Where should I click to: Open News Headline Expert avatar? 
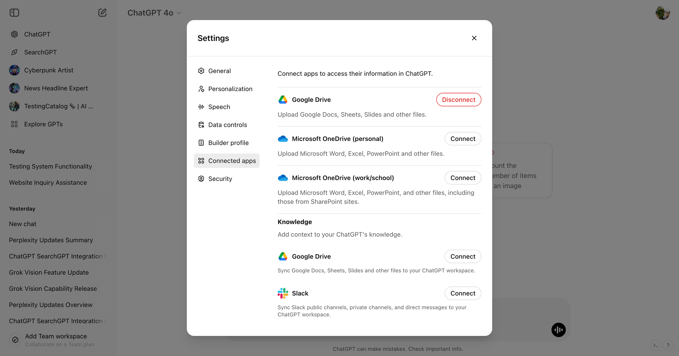[14, 88]
